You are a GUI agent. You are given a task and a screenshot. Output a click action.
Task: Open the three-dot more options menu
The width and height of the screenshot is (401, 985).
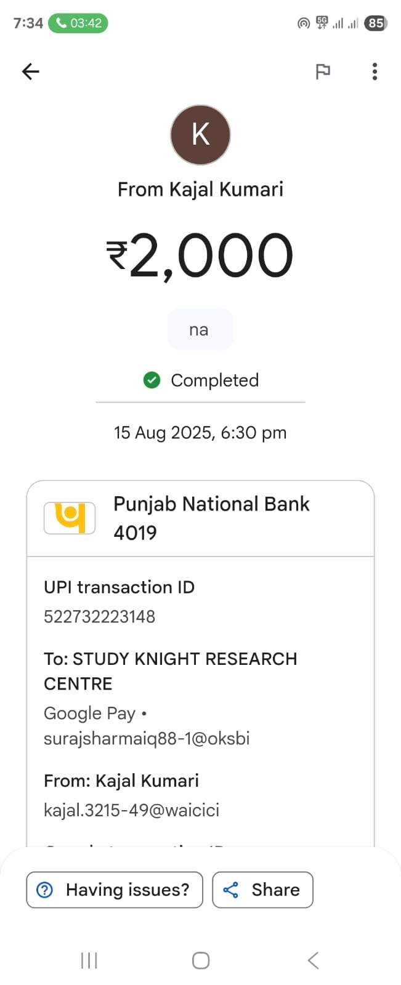click(x=375, y=72)
